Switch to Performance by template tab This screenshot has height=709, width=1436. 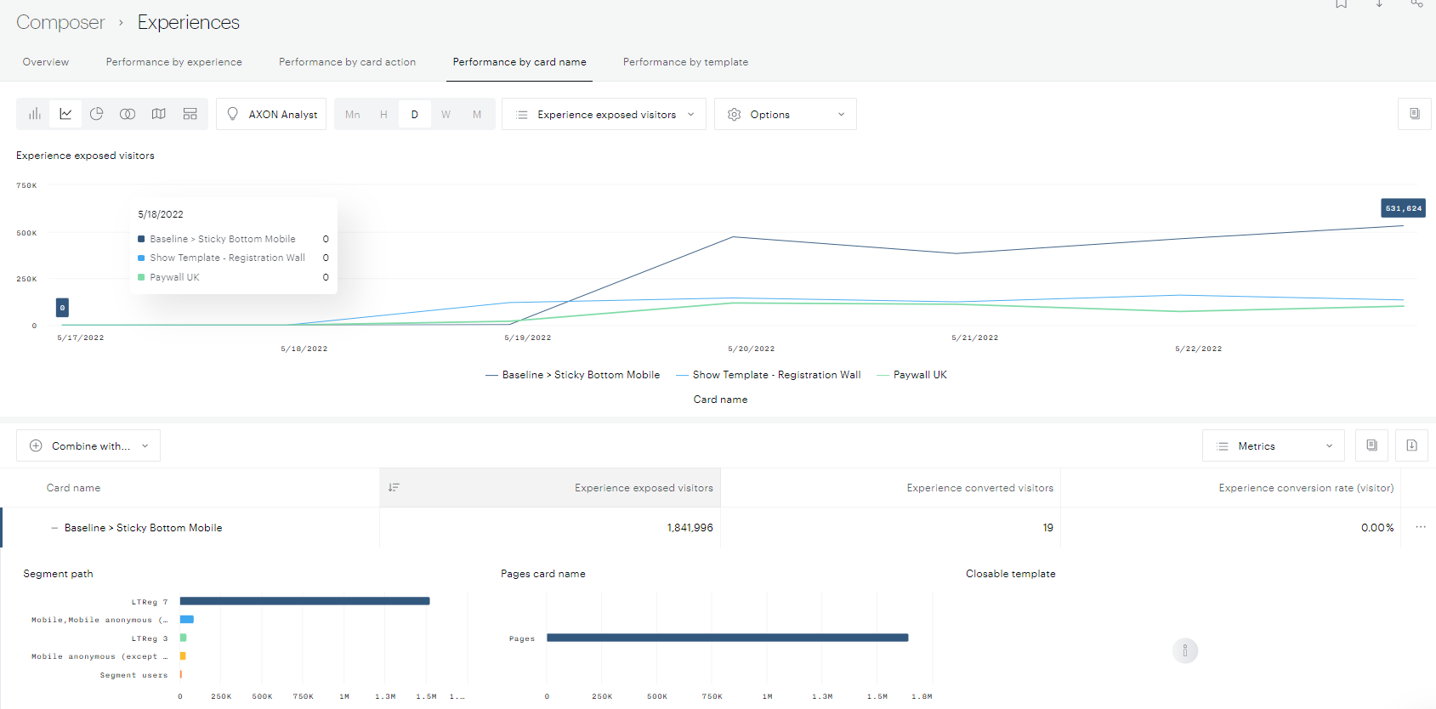click(x=685, y=62)
